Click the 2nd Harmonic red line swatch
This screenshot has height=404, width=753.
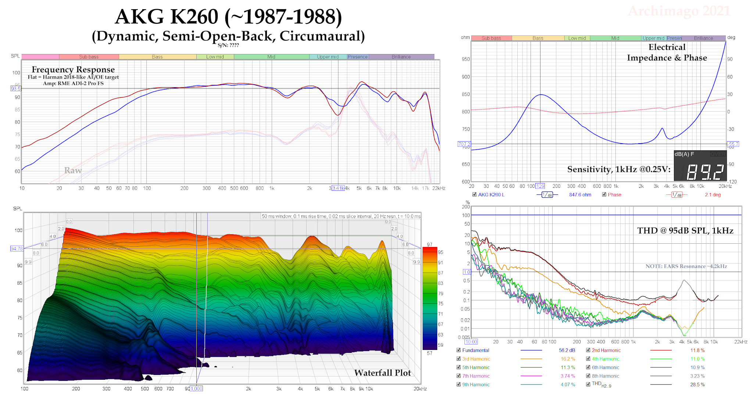pyautogui.click(x=661, y=350)
